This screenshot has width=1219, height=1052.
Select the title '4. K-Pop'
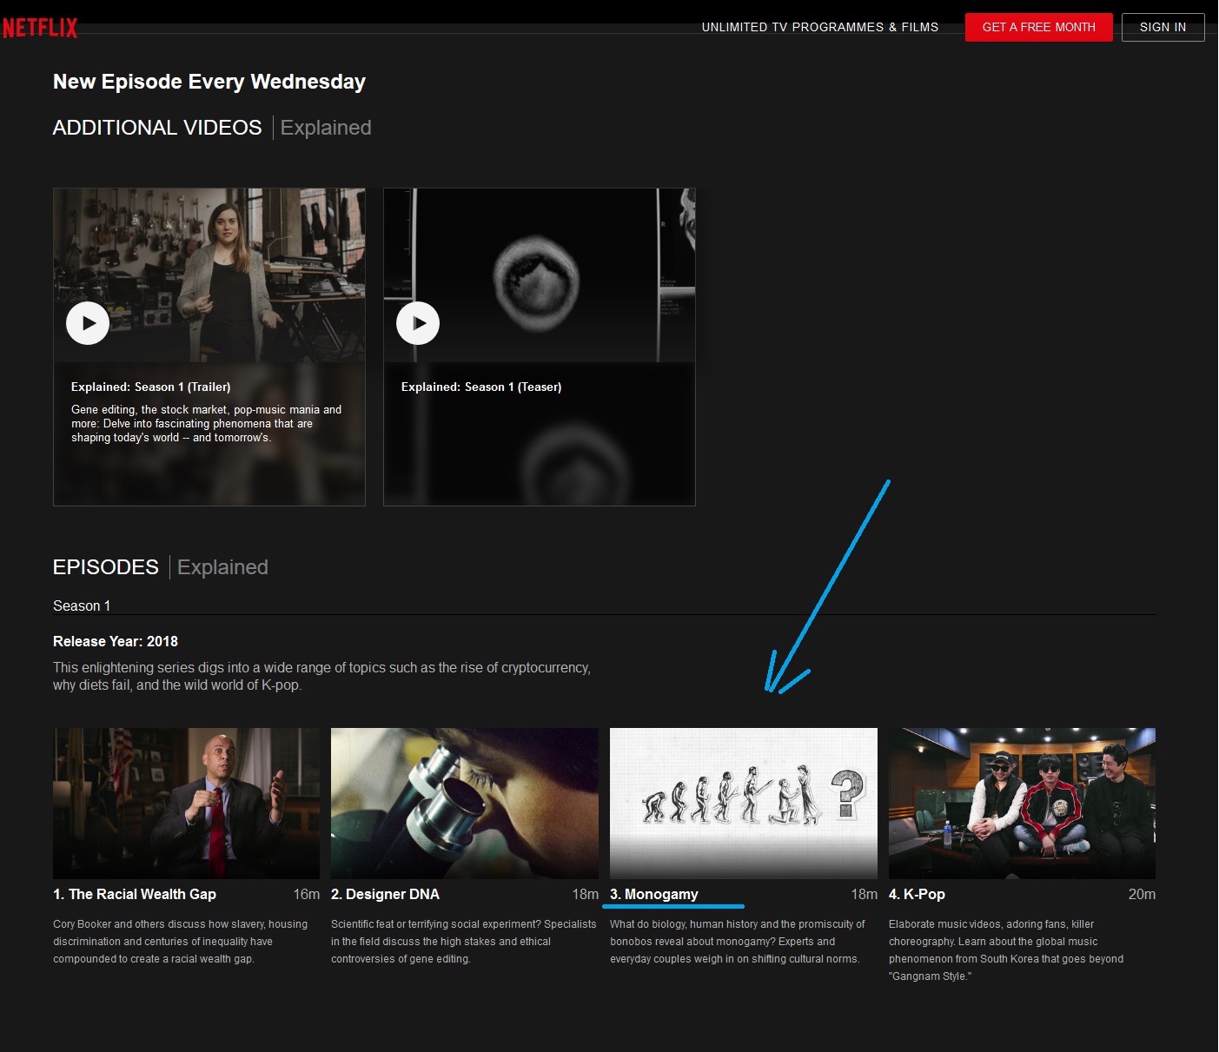point(917,894)
